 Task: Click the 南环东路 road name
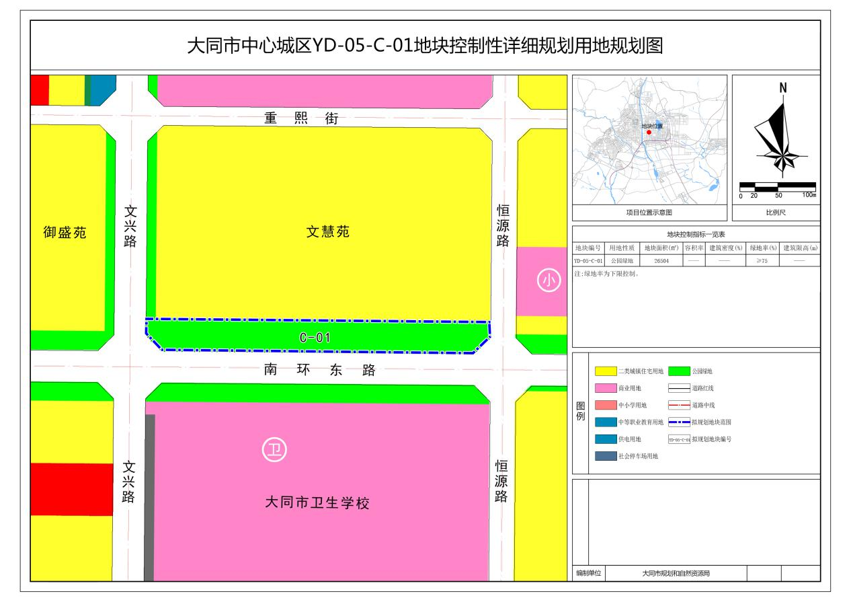click(x=319, y=370)
